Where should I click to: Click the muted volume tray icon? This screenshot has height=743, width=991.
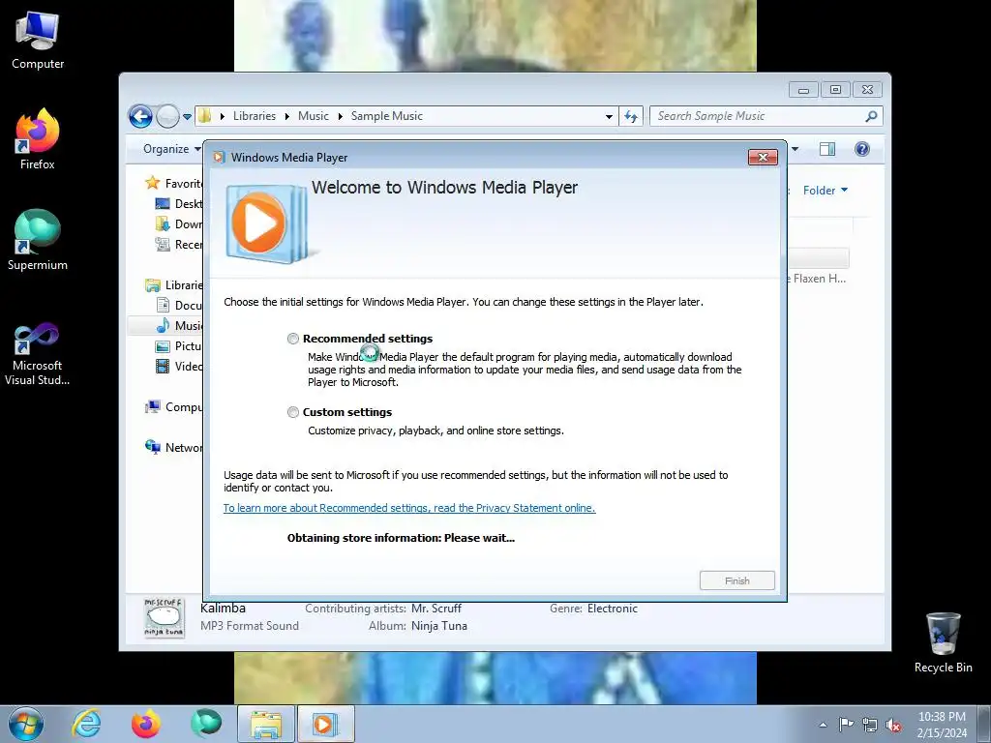893,725
